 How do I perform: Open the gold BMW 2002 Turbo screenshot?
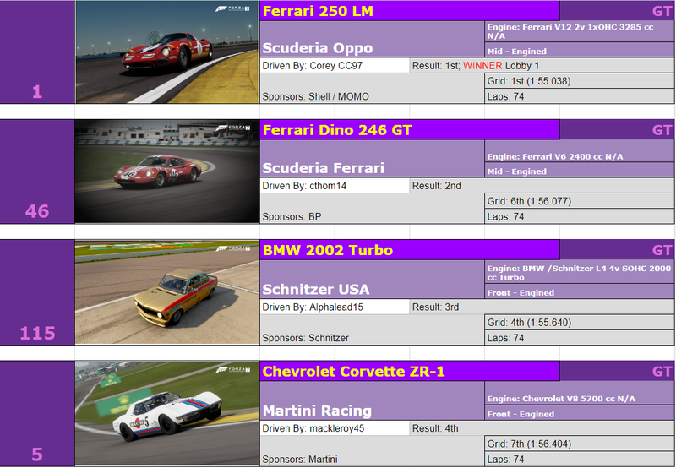166,292
